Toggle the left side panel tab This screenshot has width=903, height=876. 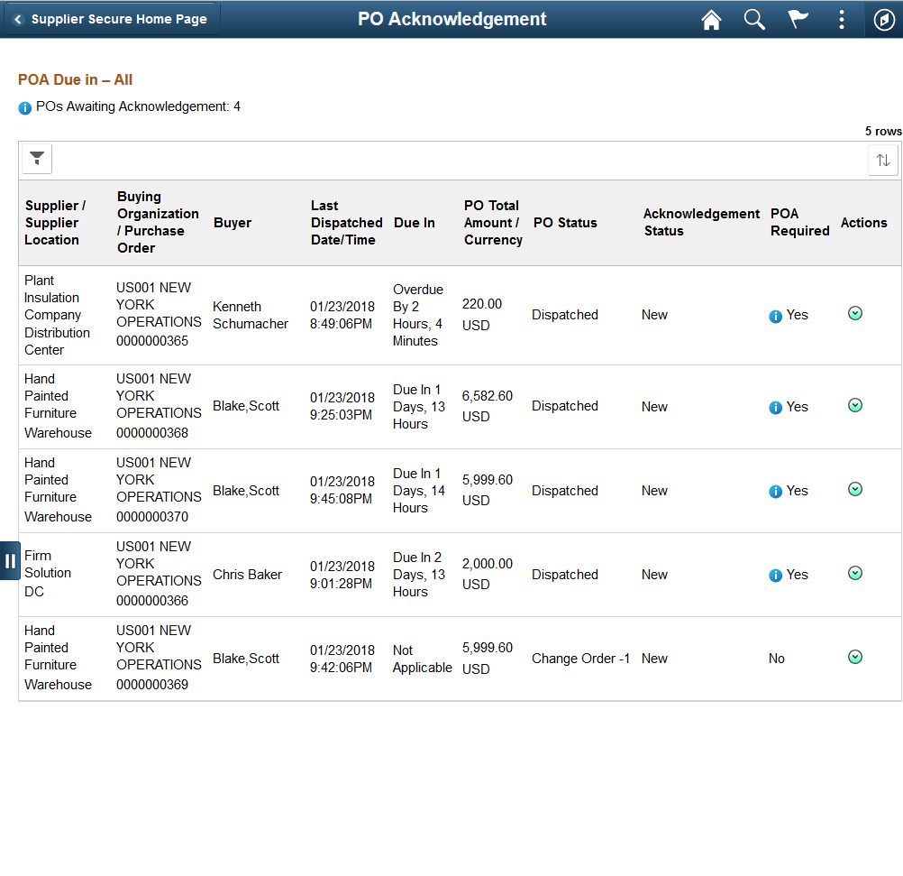pyautogui.click(x=10, y=560)
